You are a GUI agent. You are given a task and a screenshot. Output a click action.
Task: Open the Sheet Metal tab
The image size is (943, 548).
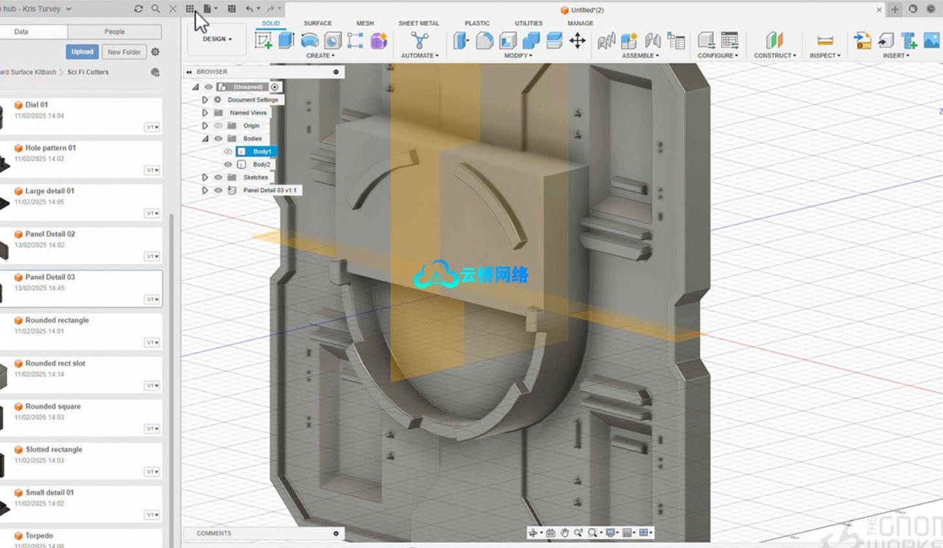pos(418,23)
